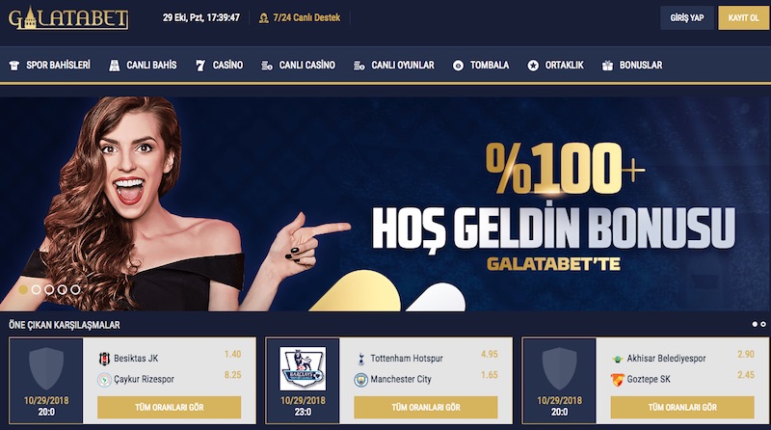Click the Galatabet tower logo
The height and width of the screenshot is (430, 771).
68,18
